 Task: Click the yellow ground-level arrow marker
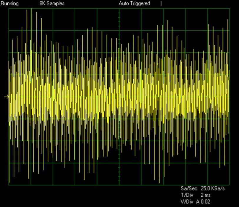point(6,97)
